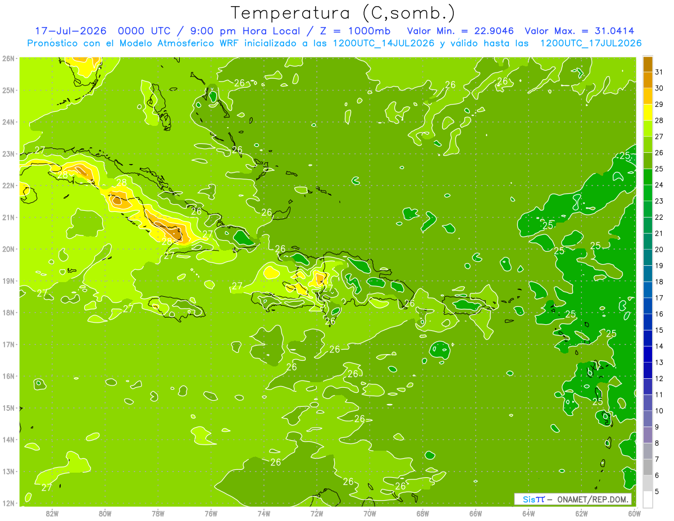Viewport: 674px width, 521px height.
Task: Select "Valor Min. = 22.9046" text
Action: pos(461,31)
